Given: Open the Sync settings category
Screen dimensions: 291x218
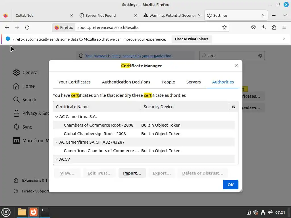Looking at the screenshot, I should (x=22, y=127).
